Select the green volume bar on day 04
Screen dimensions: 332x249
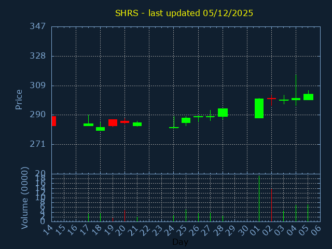(x=296, y=213)
